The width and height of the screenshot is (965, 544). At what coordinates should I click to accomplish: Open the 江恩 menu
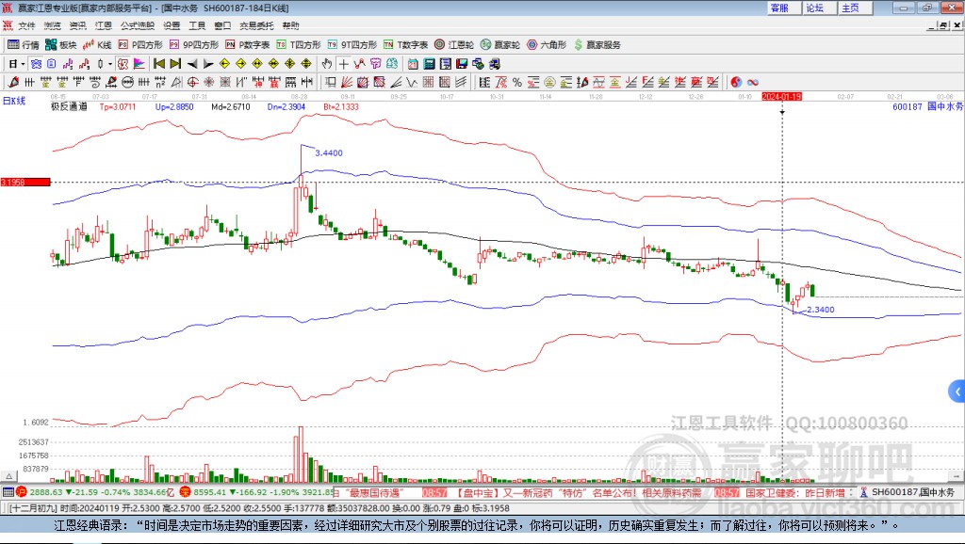point(104,25)
